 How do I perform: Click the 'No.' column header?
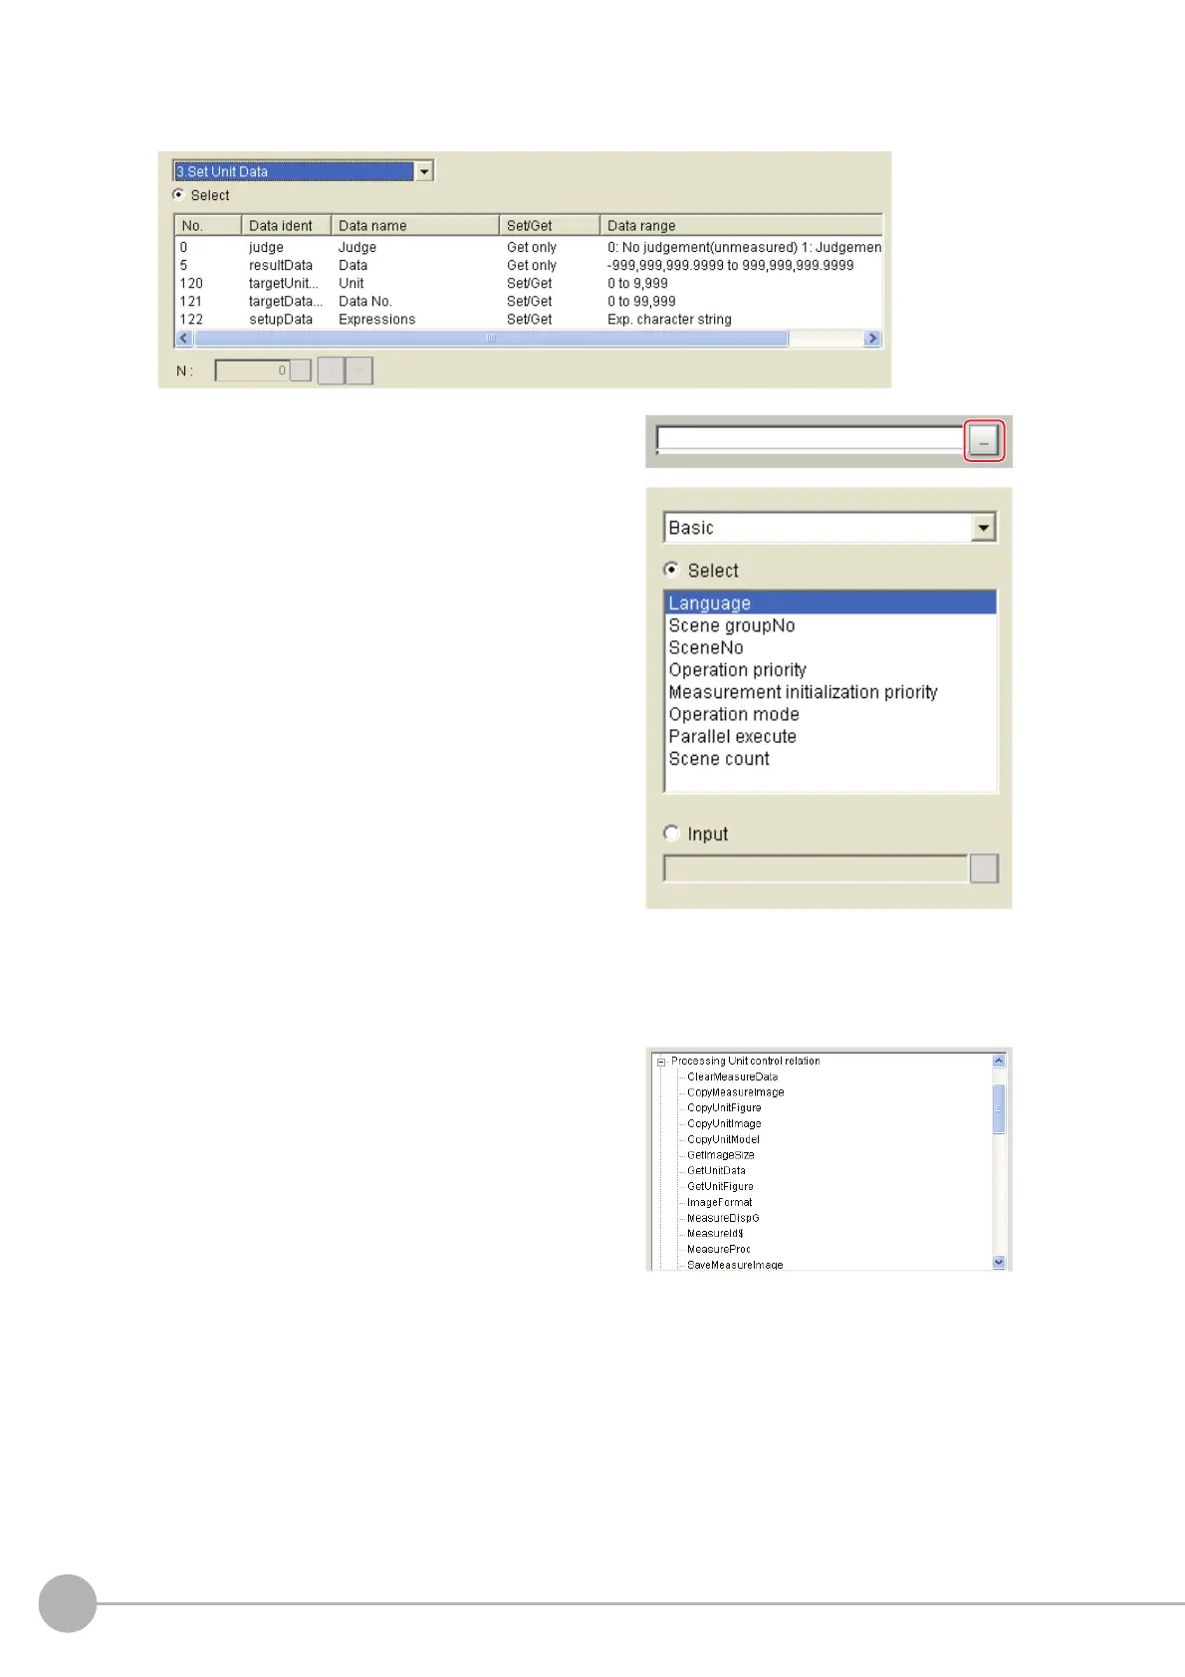(x=208, y=226)
